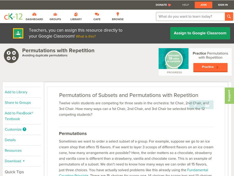Open the Cafe chat icon
Screen dimensions: 234x176
point(97,14)
